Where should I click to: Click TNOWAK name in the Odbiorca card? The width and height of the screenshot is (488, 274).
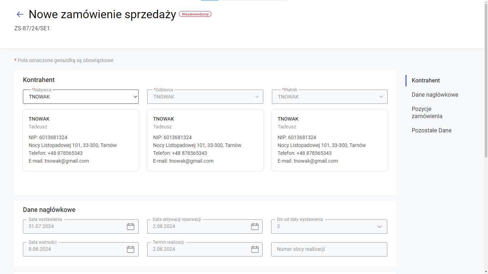click(164, 119)
